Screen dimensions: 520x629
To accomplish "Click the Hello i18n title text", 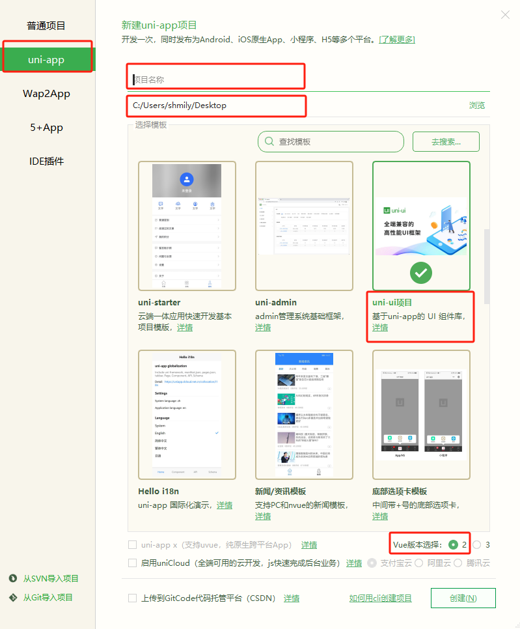I will [x=158, y=492].
